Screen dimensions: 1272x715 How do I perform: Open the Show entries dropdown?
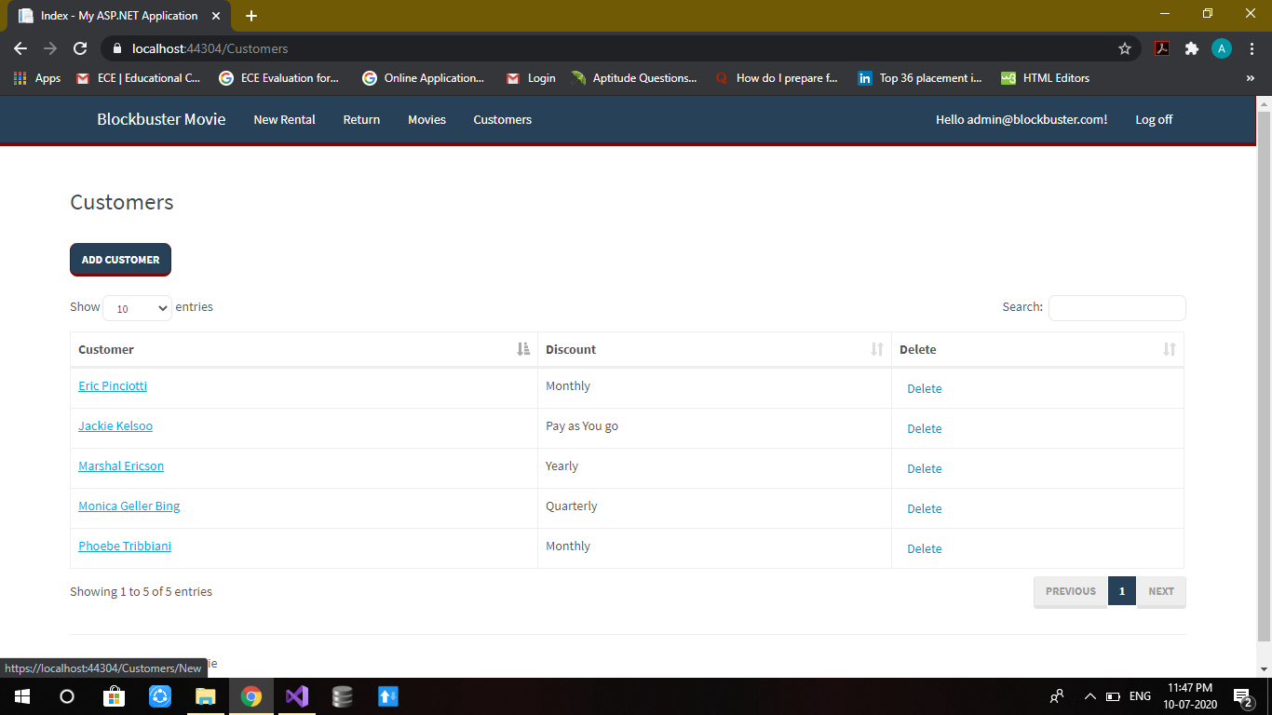137,308
